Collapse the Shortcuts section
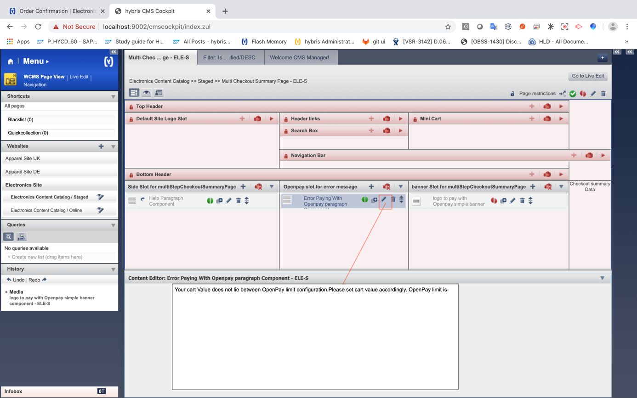The image size is (637, 398). [113, 97]
